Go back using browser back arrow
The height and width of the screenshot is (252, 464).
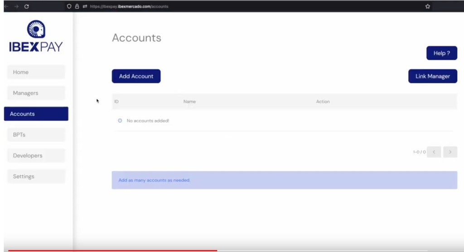6,6
